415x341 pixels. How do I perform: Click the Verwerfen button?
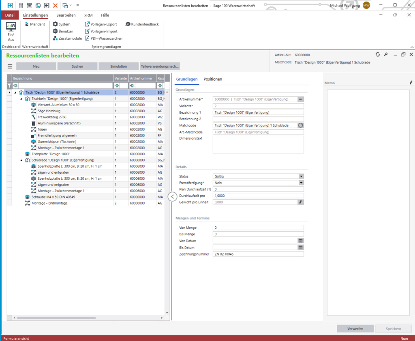[x=355, y=328]
